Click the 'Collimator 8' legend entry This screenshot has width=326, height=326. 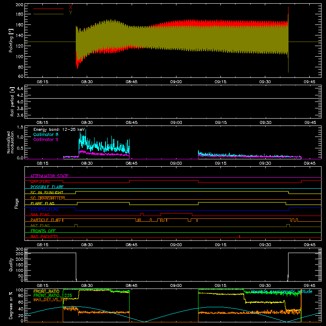pyautogui.click(x=46, y=134)
